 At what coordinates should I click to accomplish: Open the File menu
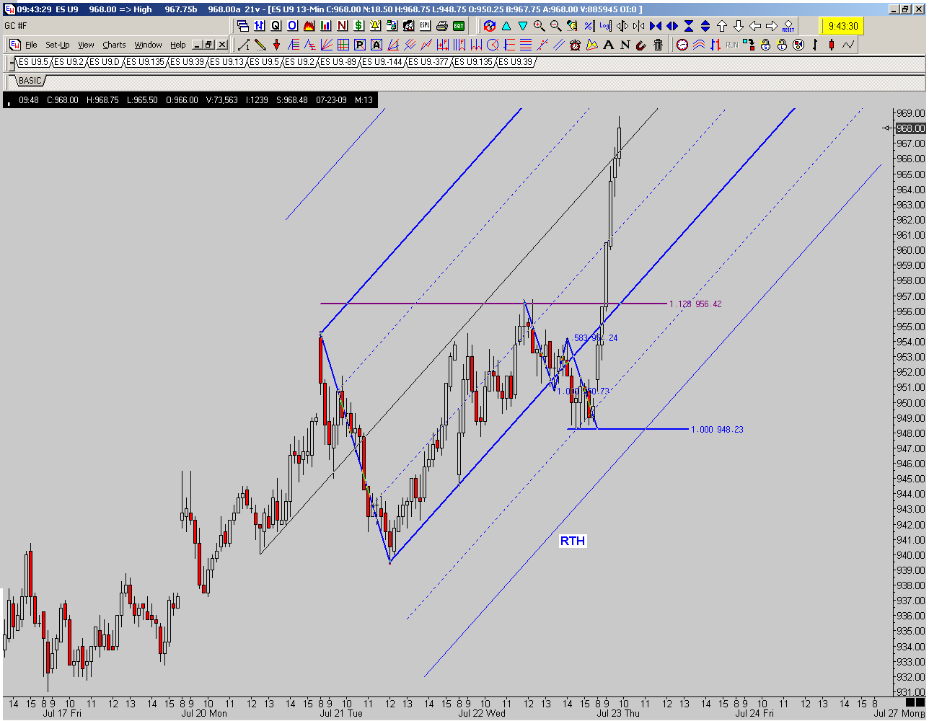(x=31, y=45)
